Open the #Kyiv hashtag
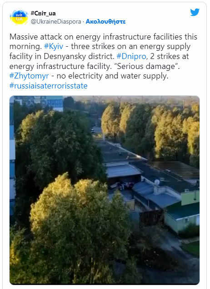This screenshot has height=289, width=210. [54, 46]
